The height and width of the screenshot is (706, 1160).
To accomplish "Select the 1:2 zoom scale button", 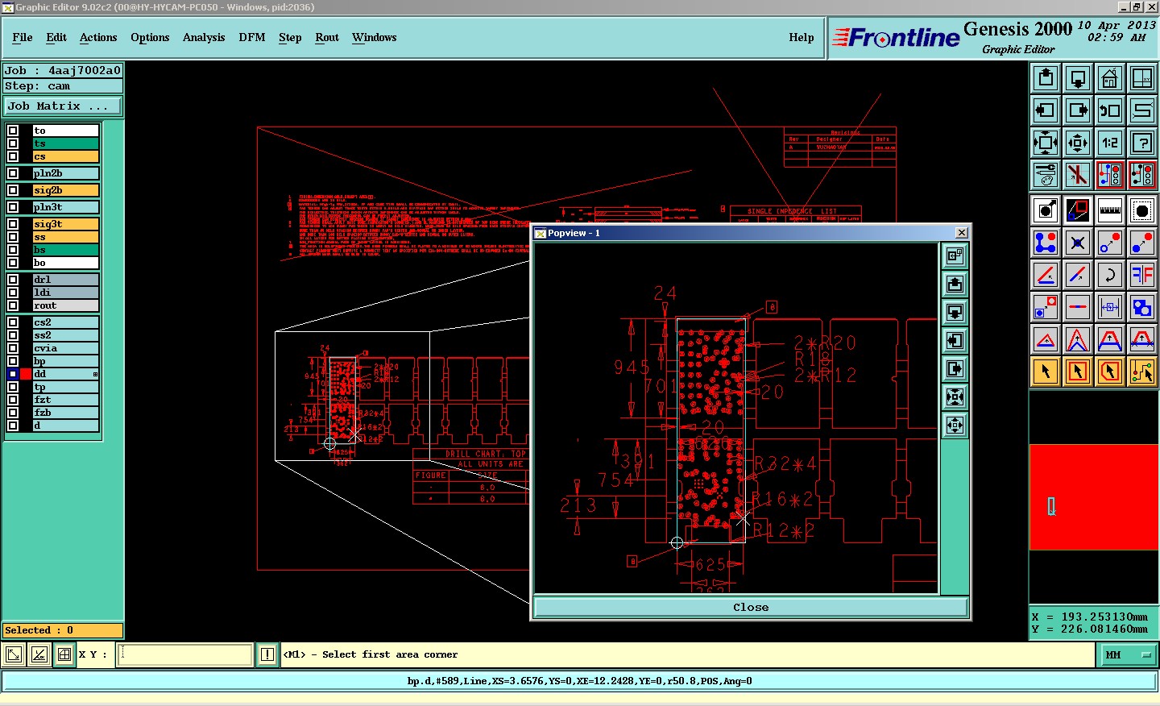I will pos(1110,143).
